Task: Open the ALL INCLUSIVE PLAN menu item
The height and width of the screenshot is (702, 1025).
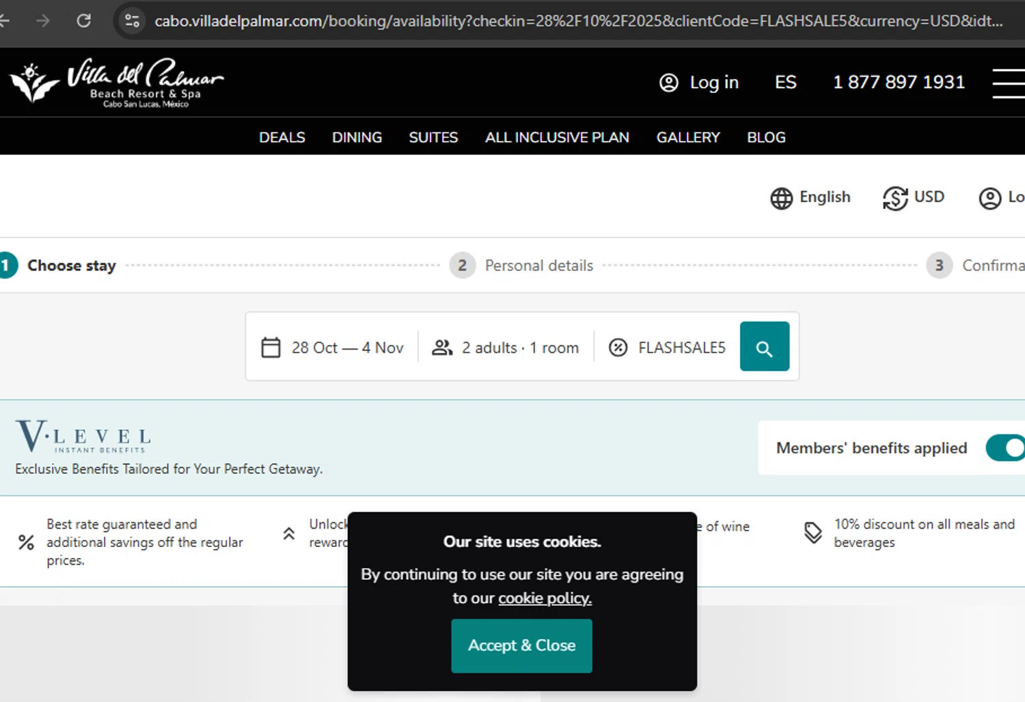Action: (x=557, y=137)
